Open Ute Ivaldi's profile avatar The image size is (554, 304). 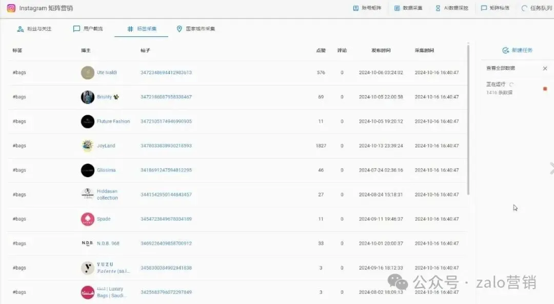pyautogui.click(x=87, y=72)
